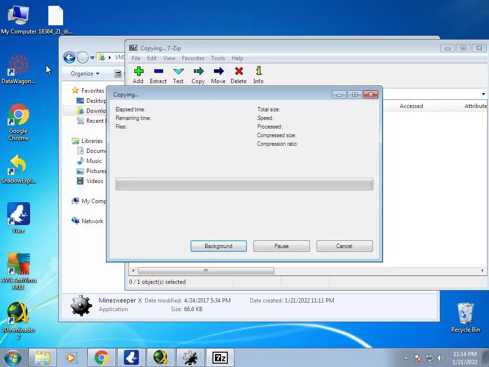Select Videos library in Explorer sidebar
Image resolution: width=489 pixels, height=367 pixels.
point(90,181)
